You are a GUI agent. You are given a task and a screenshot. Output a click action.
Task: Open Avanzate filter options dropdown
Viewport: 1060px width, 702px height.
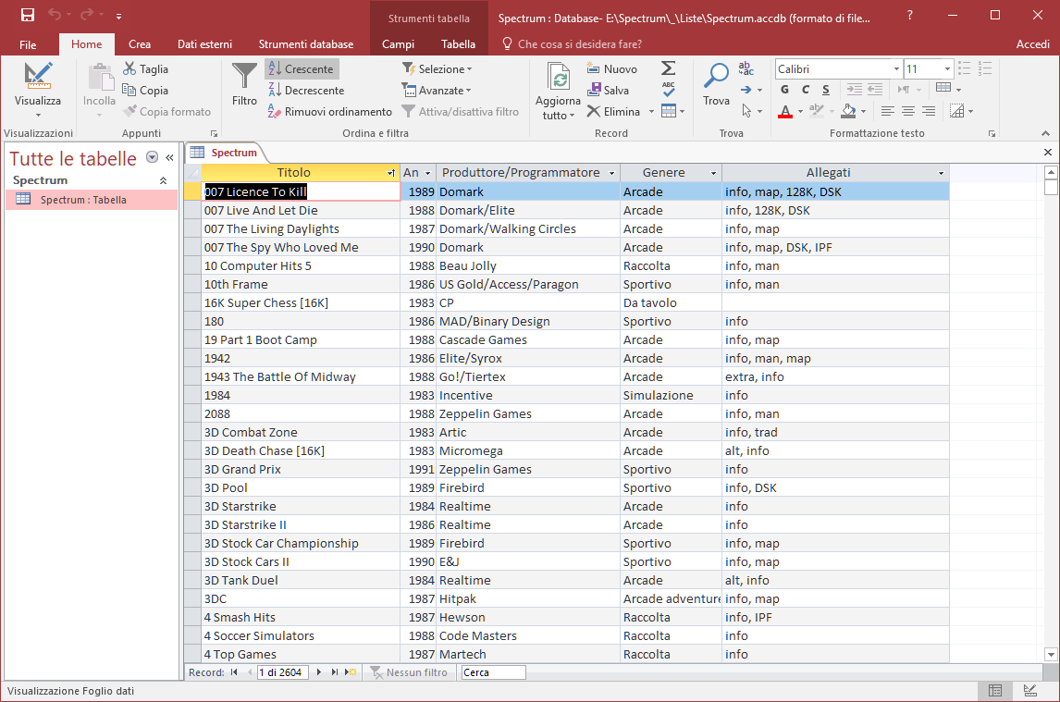click(437, 90)
